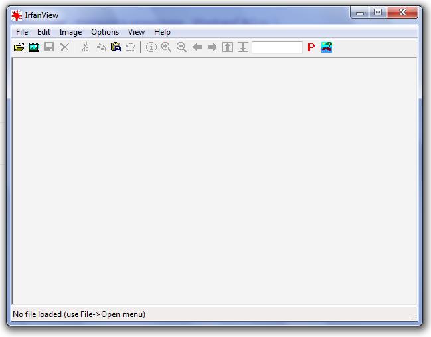The width and height of the screenshot is (431, 337).
Task: Click the Paste clipboard icon
Action: 116,47
